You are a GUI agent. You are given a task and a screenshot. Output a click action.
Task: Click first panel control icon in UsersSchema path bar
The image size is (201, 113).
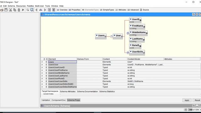[x=193, y=14]
